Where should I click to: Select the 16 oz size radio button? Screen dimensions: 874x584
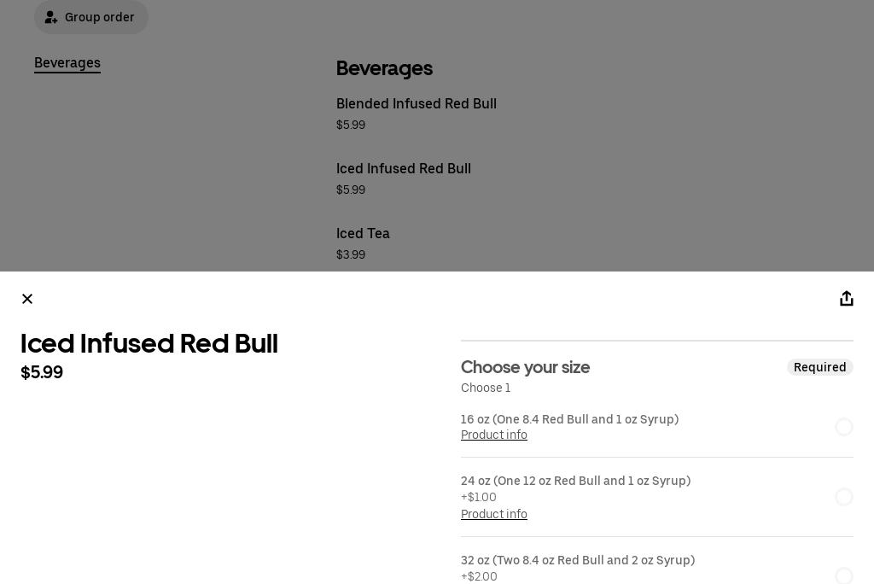tap(843, 427)
